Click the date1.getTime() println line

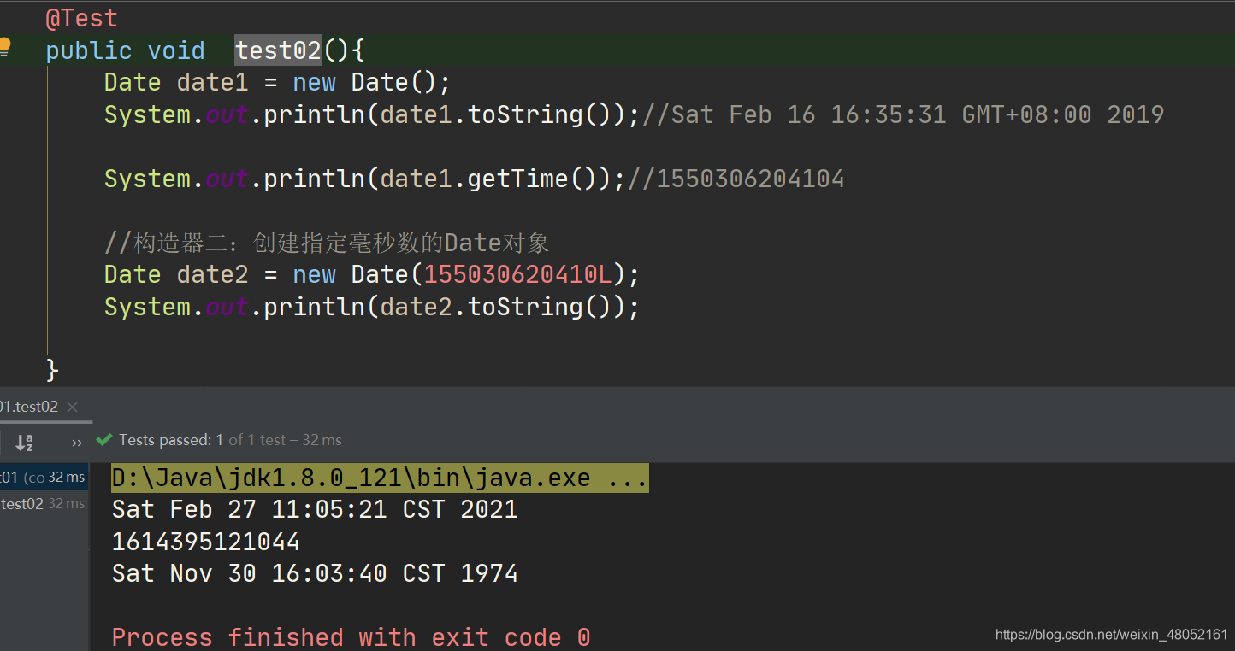point(365,179)
